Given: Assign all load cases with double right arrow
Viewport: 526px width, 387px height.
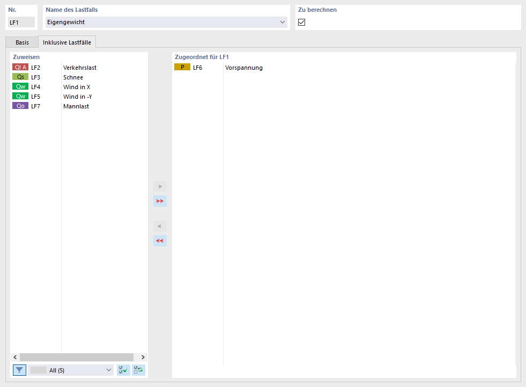Looking at the screenshot, I should coord(160,201).
